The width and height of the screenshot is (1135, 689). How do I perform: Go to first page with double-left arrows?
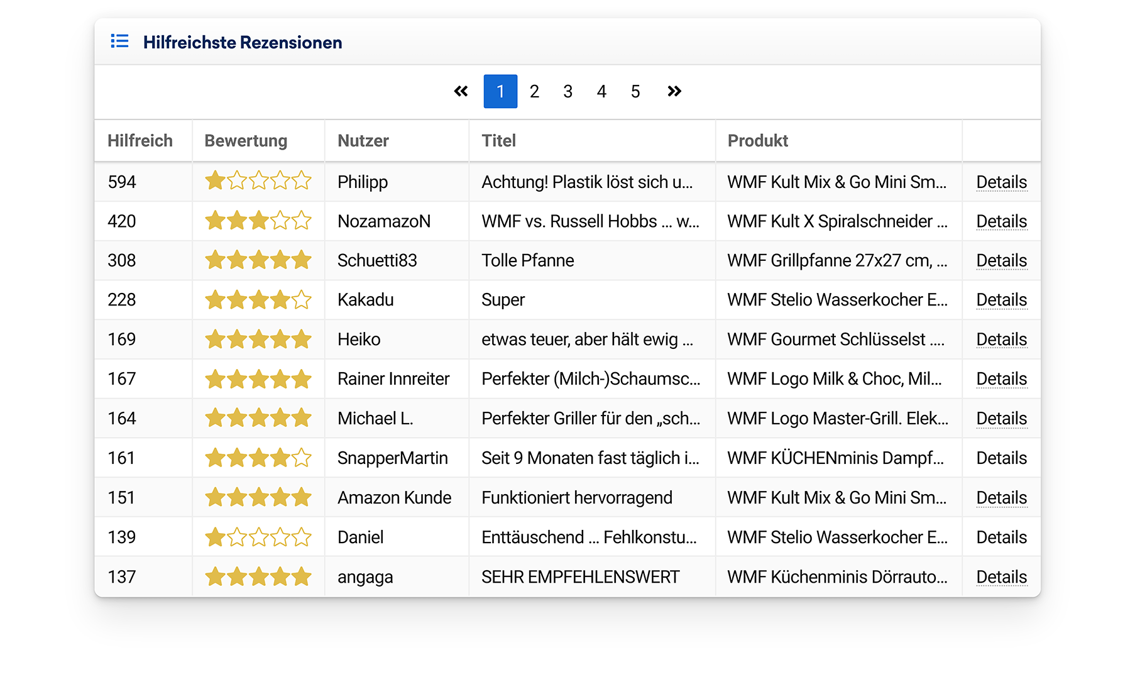click(461, 92)
